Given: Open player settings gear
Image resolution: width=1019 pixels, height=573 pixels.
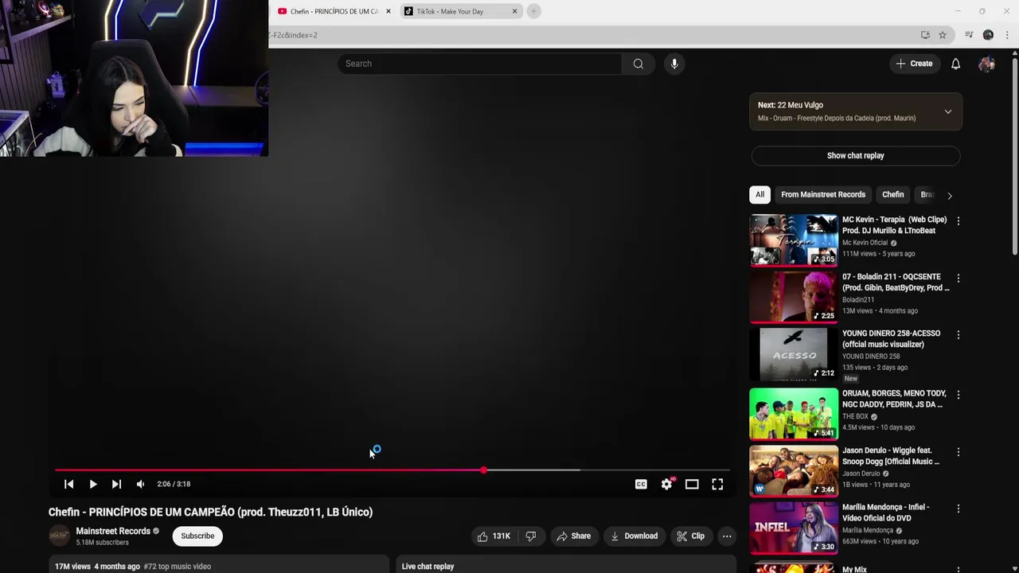Looking at the screenshot, I should (666, 484).
